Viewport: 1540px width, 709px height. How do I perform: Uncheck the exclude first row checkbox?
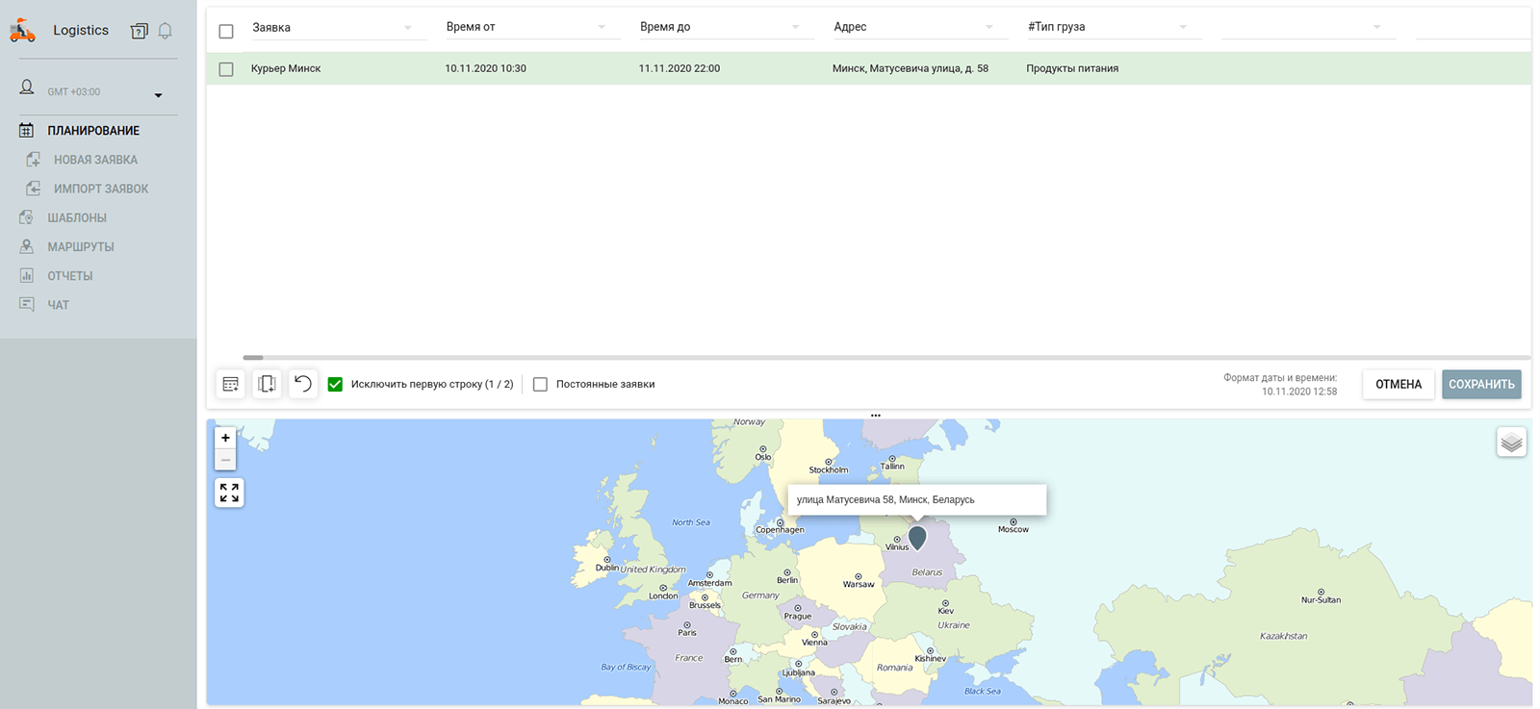[335, 384]
